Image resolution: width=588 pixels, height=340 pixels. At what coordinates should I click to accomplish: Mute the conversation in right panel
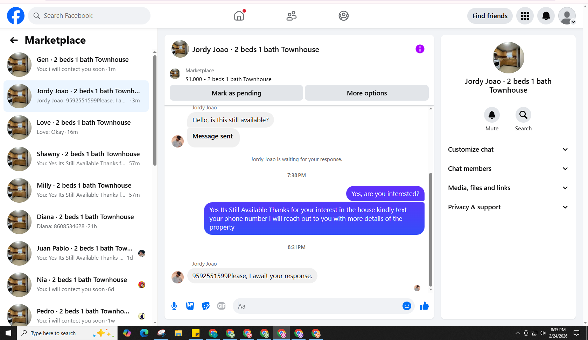pyautogui.click(x=492, y=115)
